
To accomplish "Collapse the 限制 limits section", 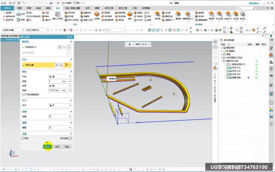I will [x=70, y=71].
